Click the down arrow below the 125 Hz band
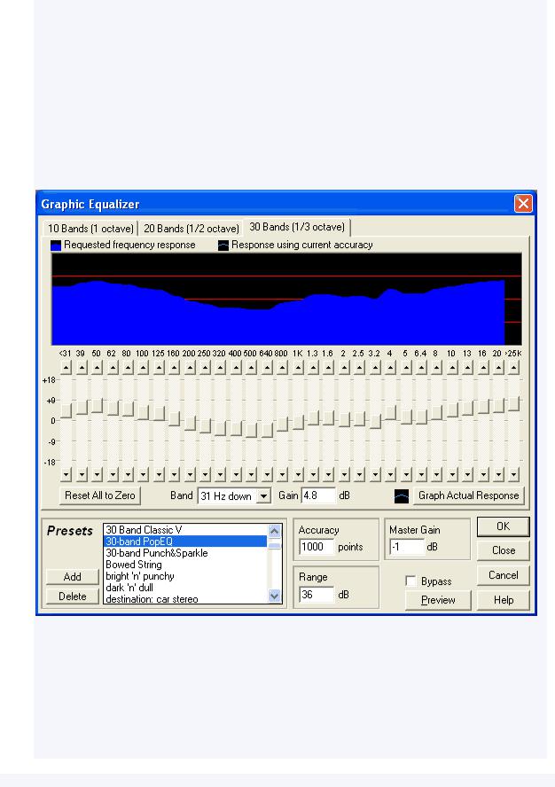The height and width of the screenshot is (787, 555). [159, 474]
